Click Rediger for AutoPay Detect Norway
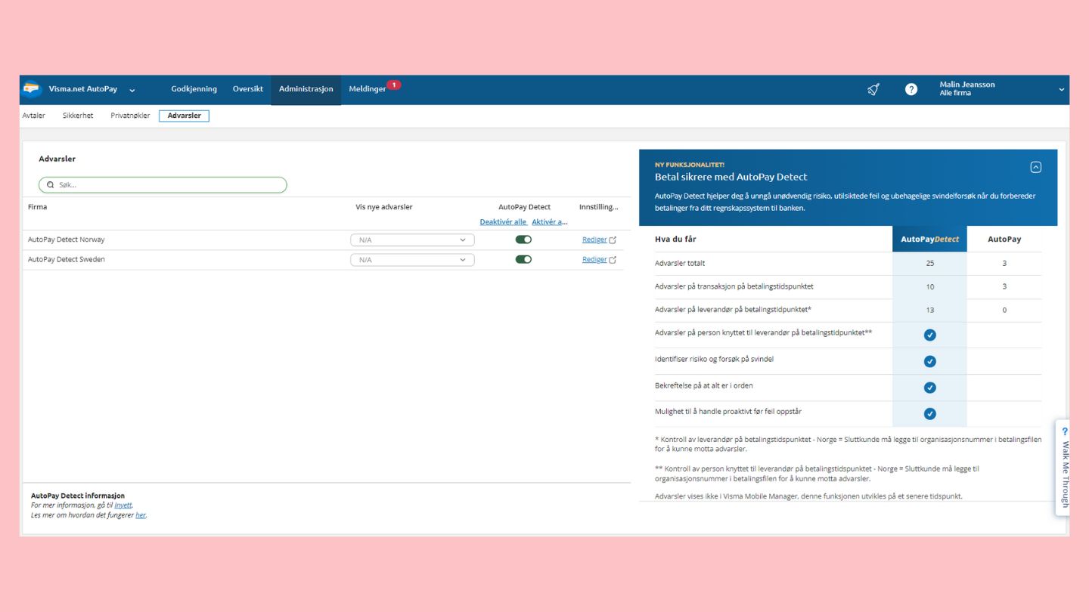This screenshot has width=1089, height=612. pyautogui.click(x=594, y=240)
